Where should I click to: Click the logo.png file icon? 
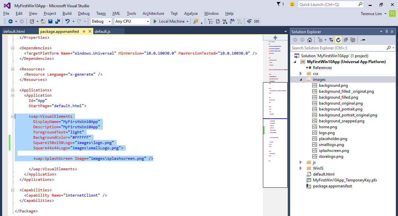tap(315, 133)
